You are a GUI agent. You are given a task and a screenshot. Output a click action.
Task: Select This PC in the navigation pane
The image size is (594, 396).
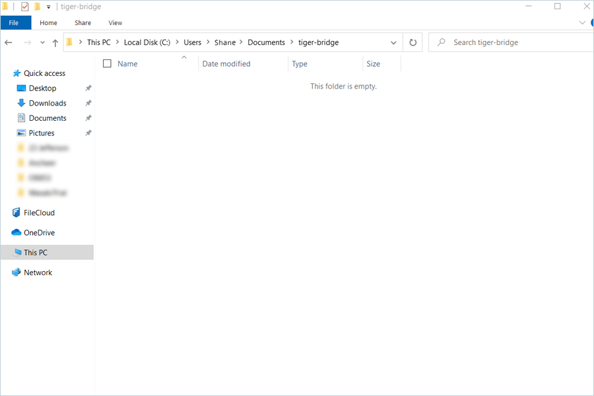[x=36, y=252]
